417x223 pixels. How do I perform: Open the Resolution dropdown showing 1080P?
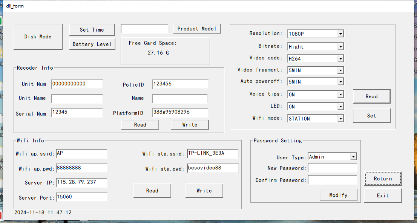point(340,34)
